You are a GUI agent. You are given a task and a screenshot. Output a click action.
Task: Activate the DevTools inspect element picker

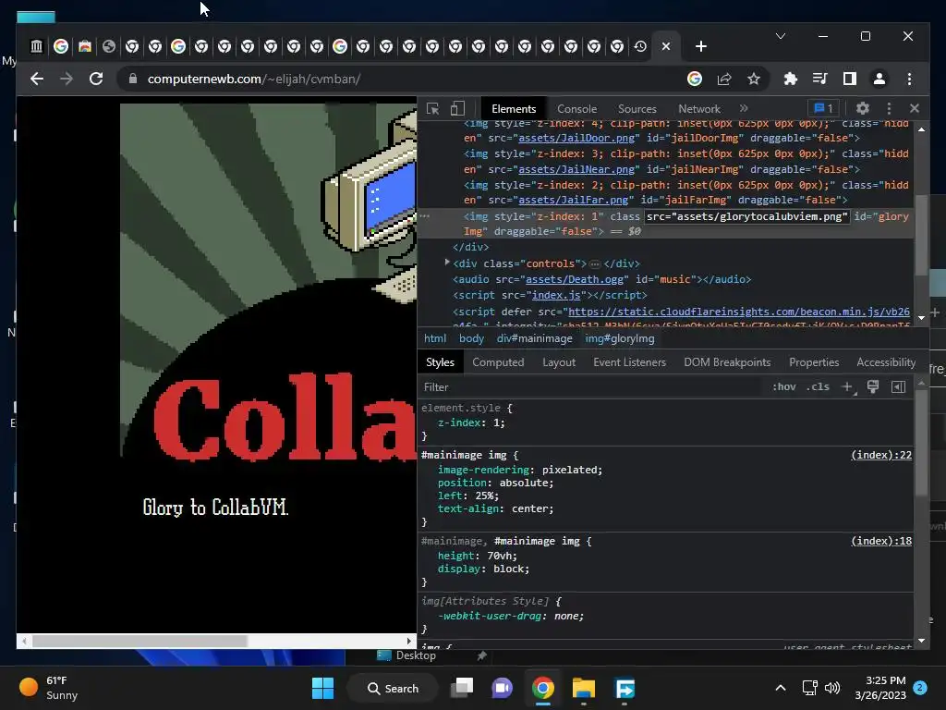432,109
